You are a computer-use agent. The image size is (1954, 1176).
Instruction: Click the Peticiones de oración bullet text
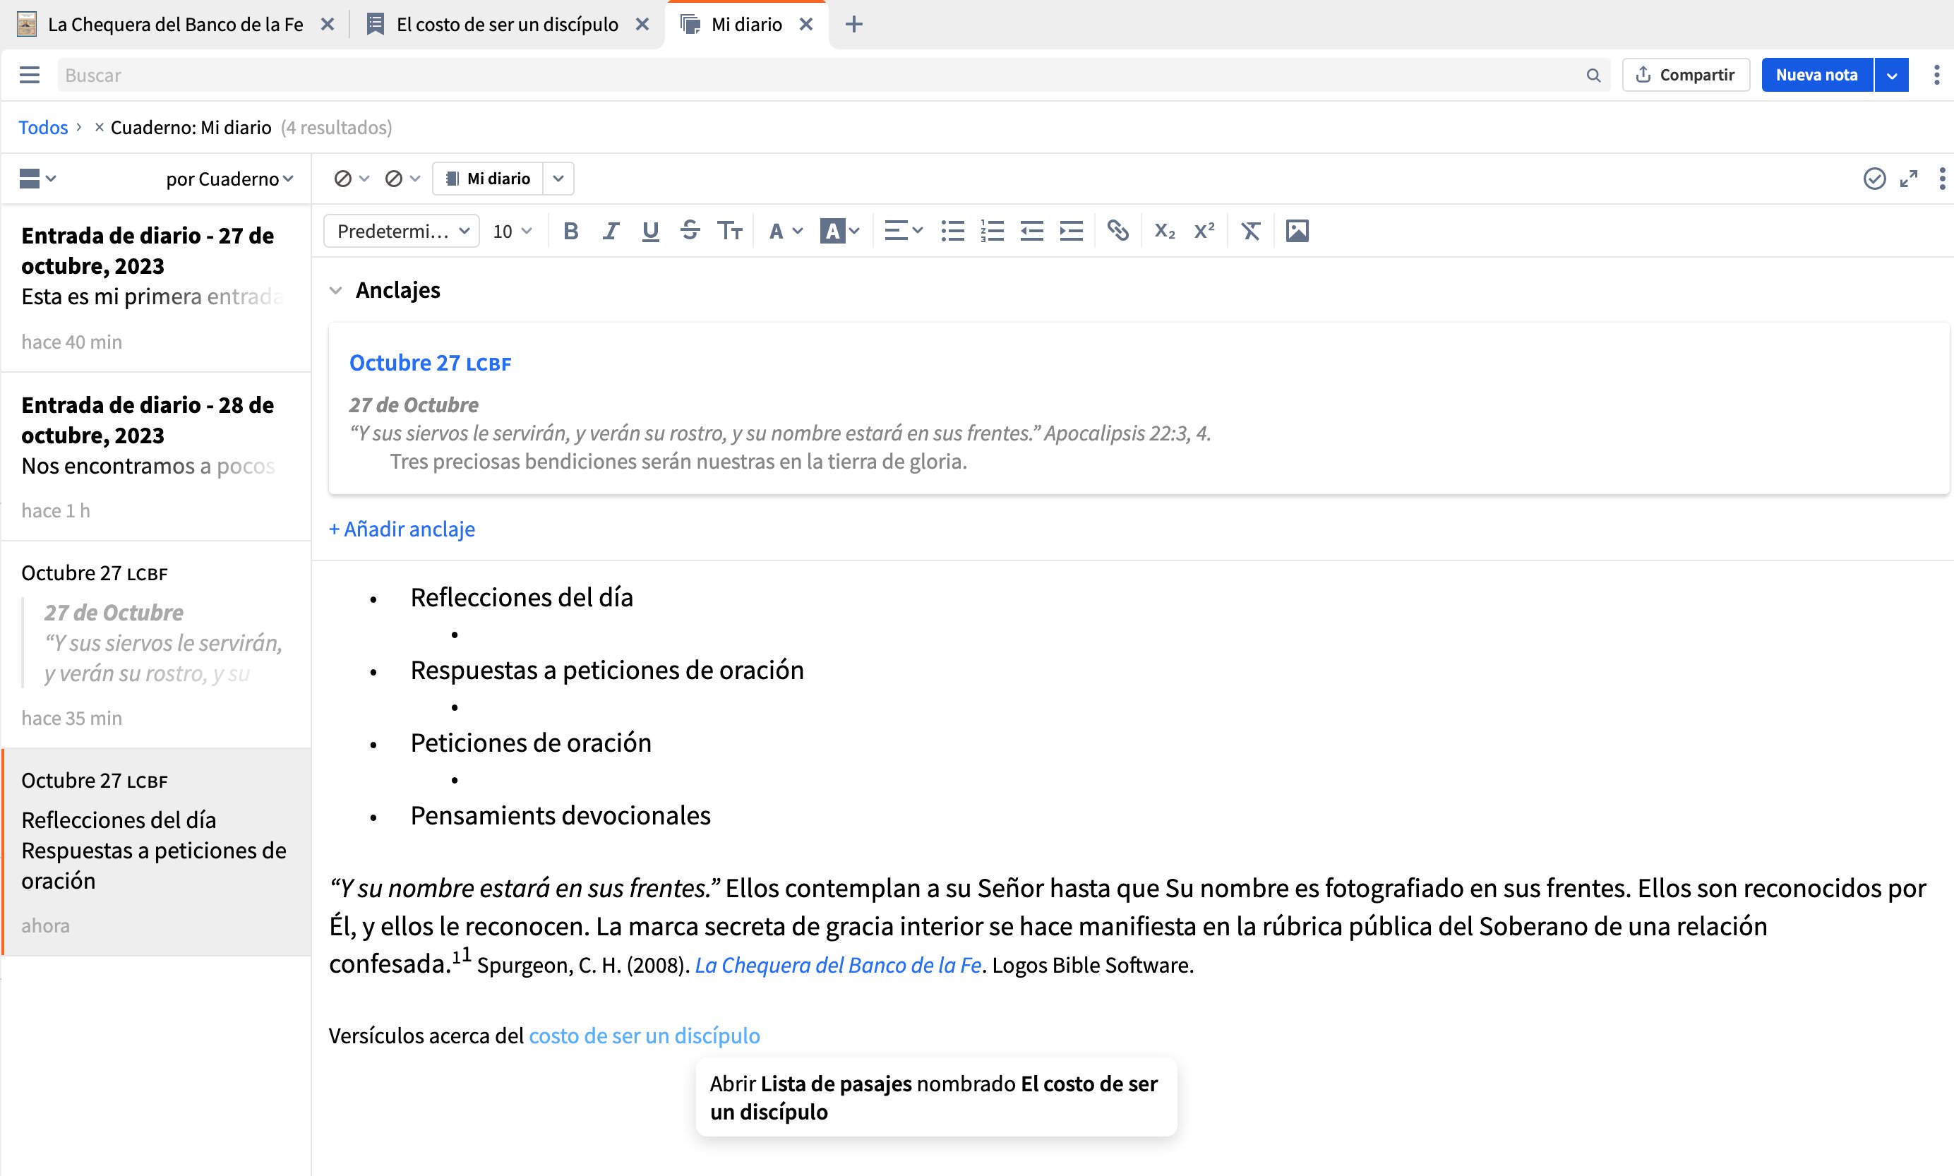click(x=531, y=743)
